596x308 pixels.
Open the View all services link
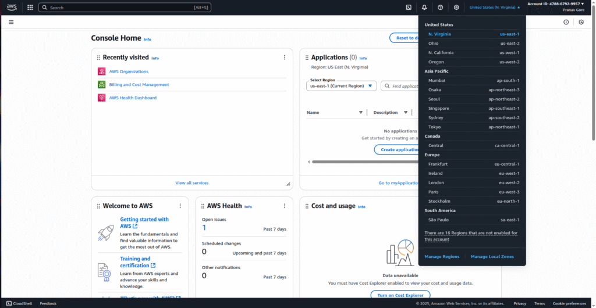tap(192, 183)
